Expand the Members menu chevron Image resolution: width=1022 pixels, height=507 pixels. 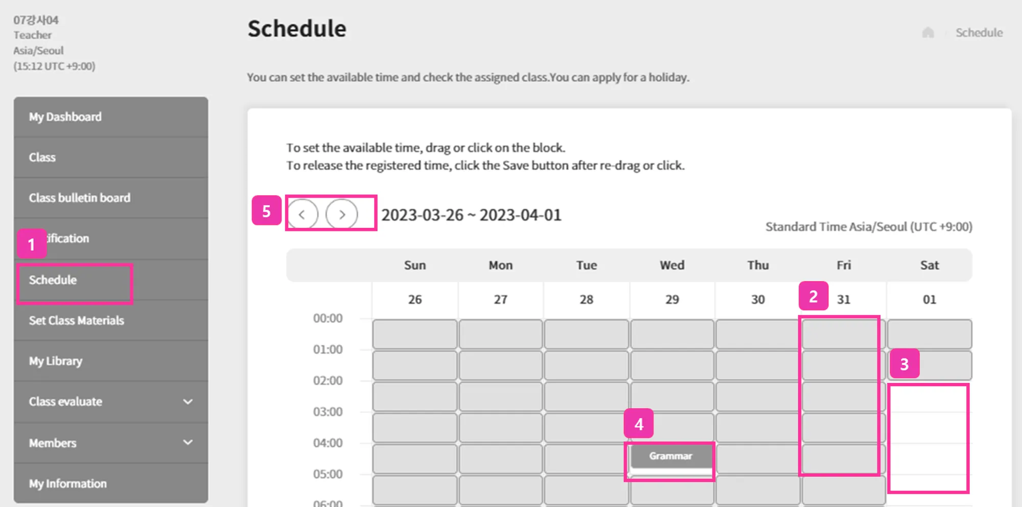188,443
